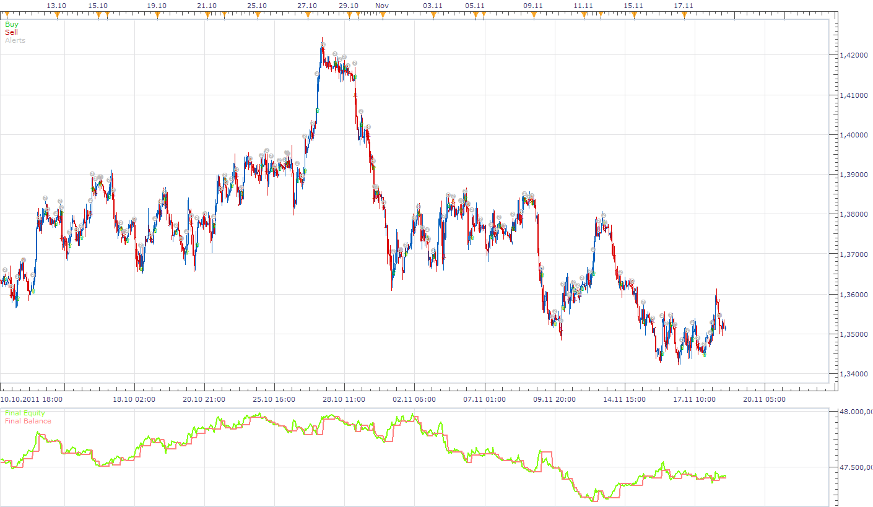Click the 20.10 21:00 time label
873x507 pixels.
203,399
